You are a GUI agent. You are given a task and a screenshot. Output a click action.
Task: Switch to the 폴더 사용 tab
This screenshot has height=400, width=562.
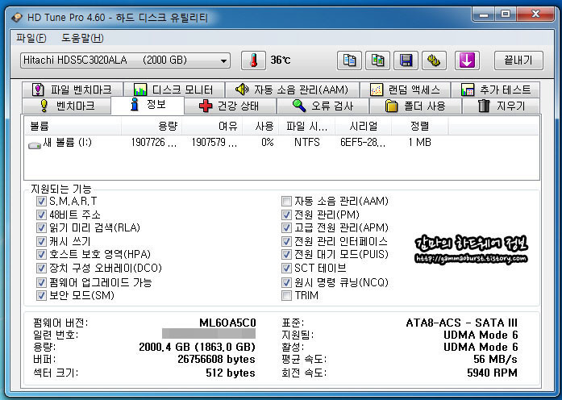coord(415,106)
